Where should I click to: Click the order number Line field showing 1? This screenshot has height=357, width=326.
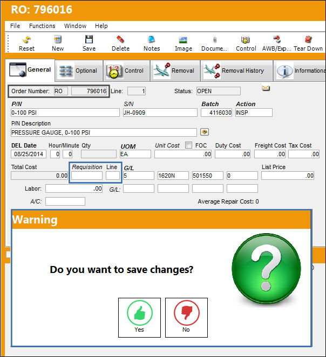click(x=137, y=91)
